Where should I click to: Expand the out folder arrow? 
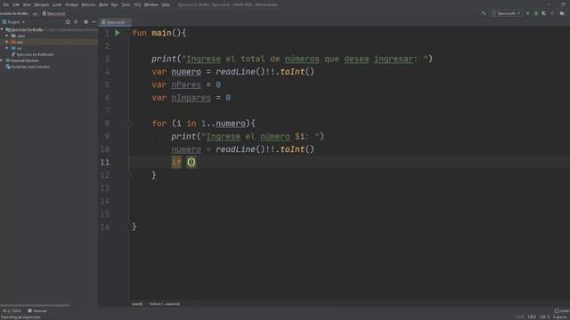click(x=6, y=42)
